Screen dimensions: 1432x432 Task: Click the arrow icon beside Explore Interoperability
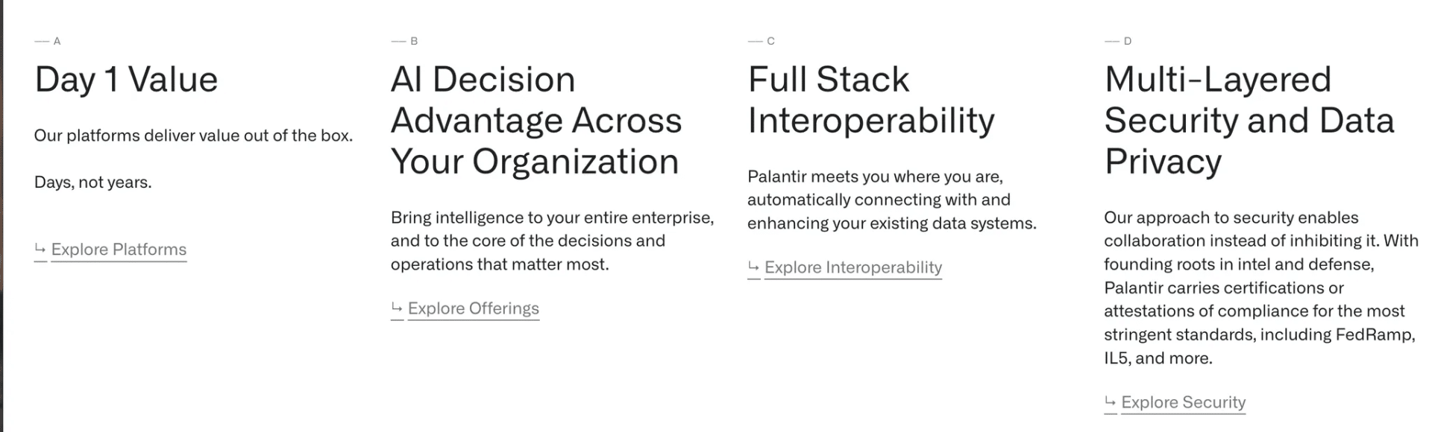(x=753, y=267)
